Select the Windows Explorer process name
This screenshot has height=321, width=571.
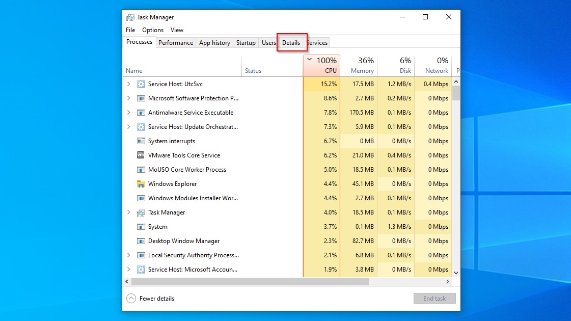pyautogui.click(x=172, y=184)
